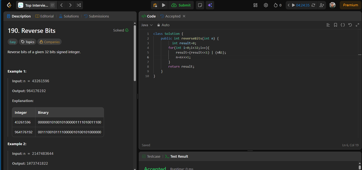This screenshot has height=170, width=362.
Task: Toggle the Auto mode lock
Action: (163, 25)
